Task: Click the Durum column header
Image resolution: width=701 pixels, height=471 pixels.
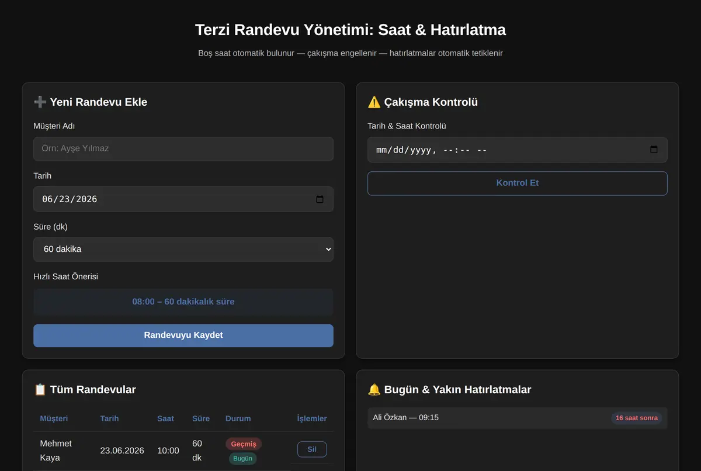Action: click(x=238, y=418)
